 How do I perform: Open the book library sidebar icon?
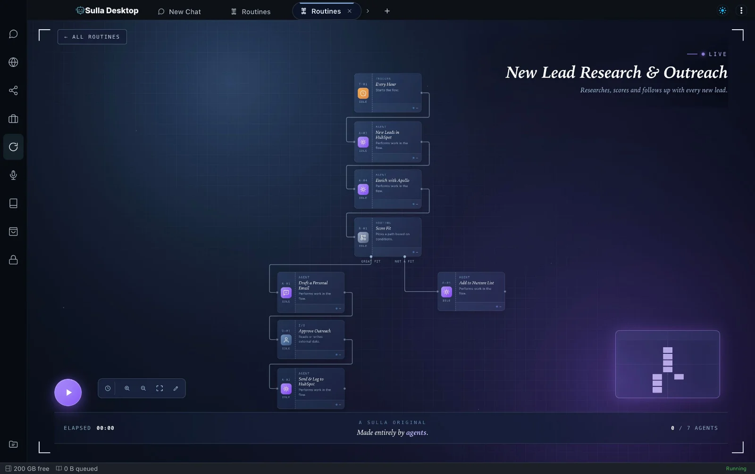tap(13, 203)
